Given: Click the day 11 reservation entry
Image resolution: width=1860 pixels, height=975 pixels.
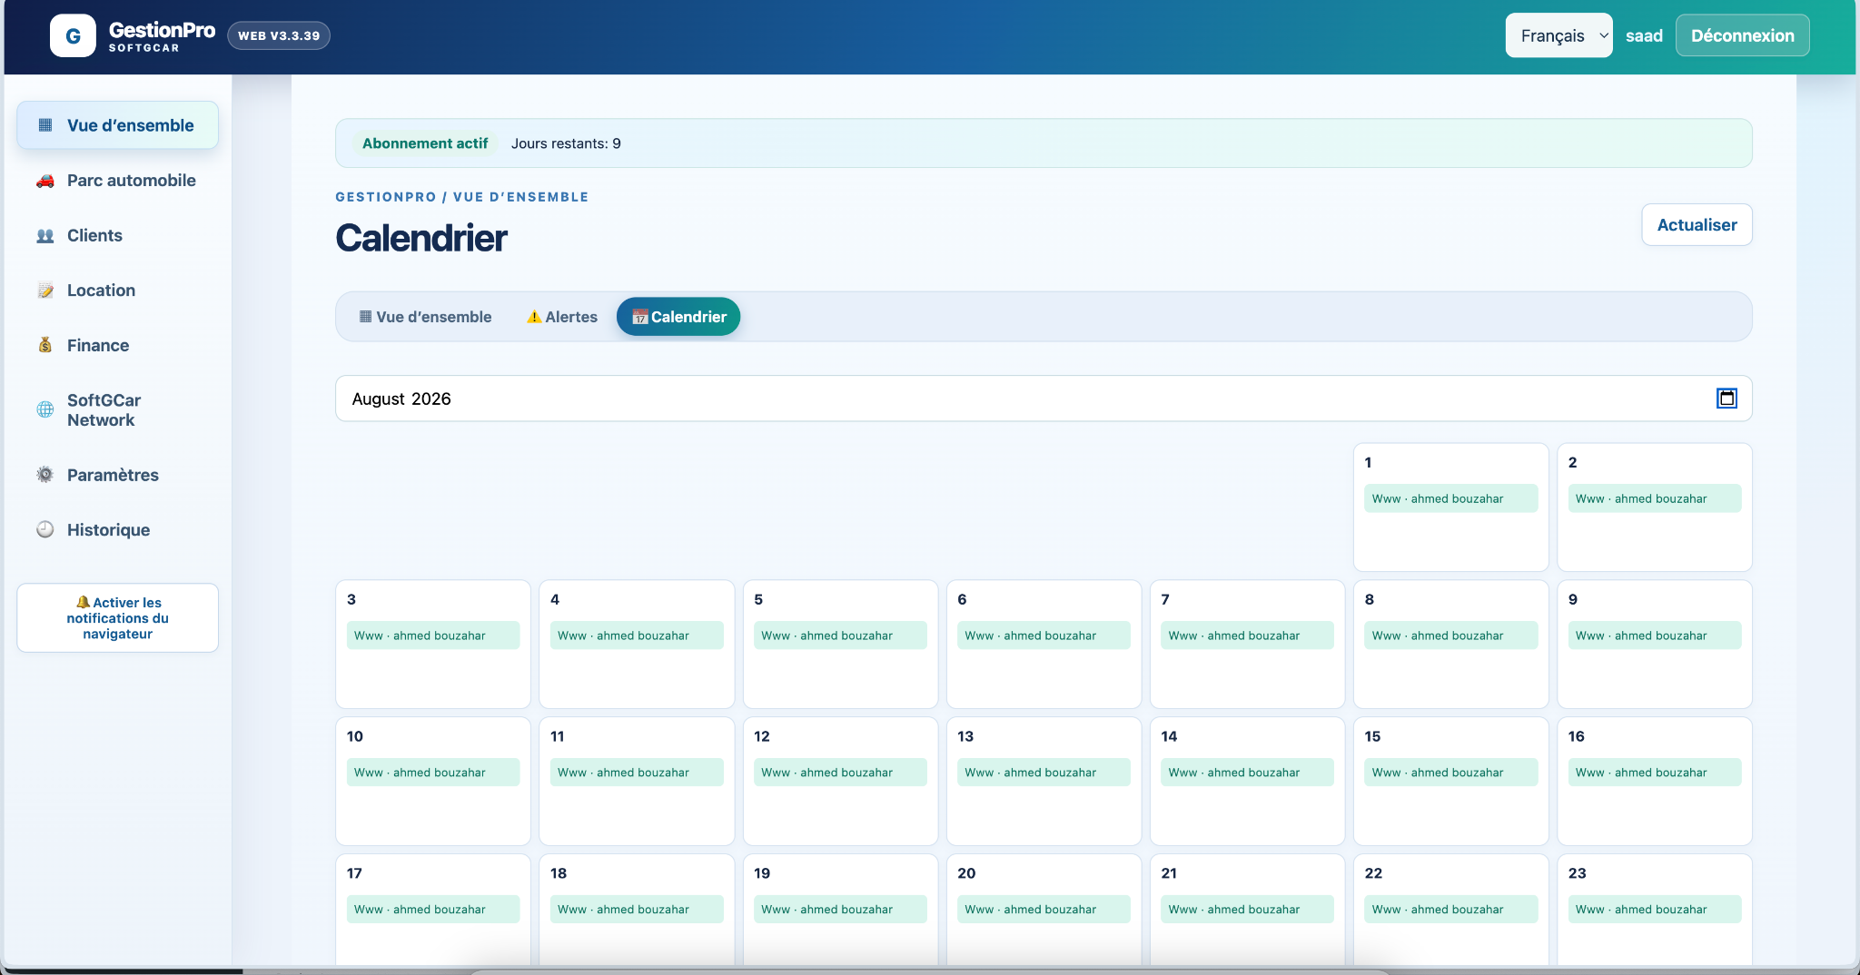Looking at the screenshot, I should point(636,773).
